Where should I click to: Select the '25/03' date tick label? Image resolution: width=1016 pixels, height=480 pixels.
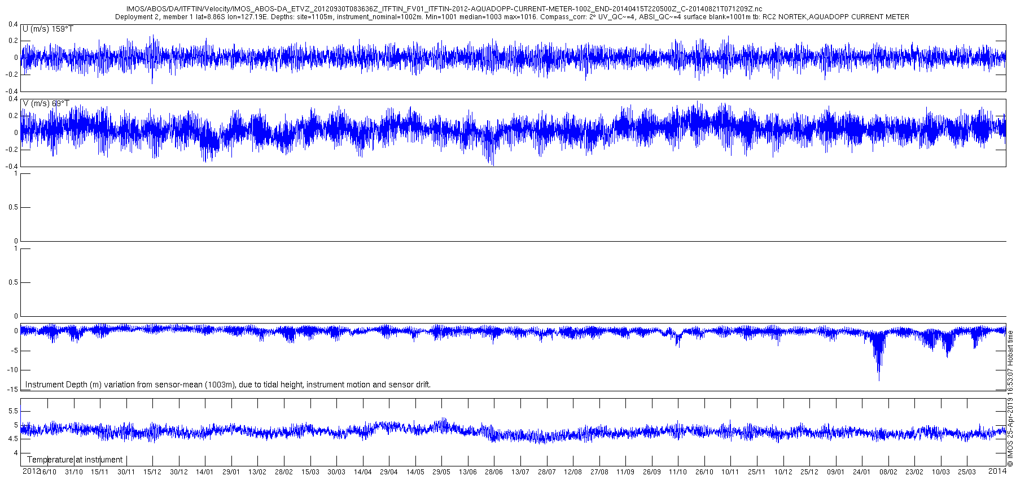click(x=967, y=472)
